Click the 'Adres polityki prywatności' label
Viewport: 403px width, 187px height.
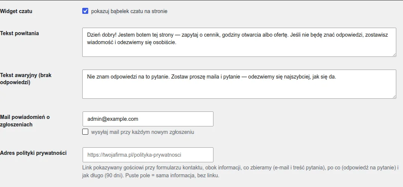(x=33, y=153)
